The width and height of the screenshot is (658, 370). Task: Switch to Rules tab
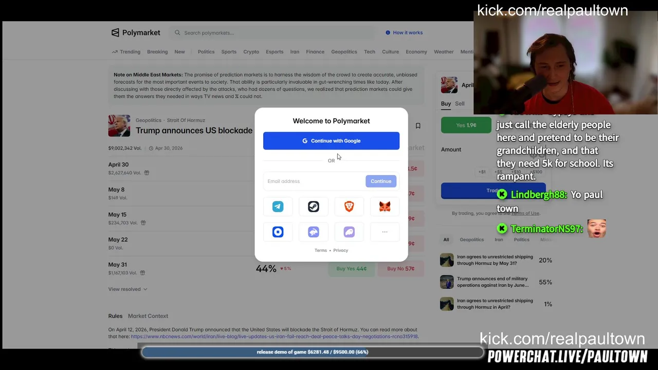115,316
